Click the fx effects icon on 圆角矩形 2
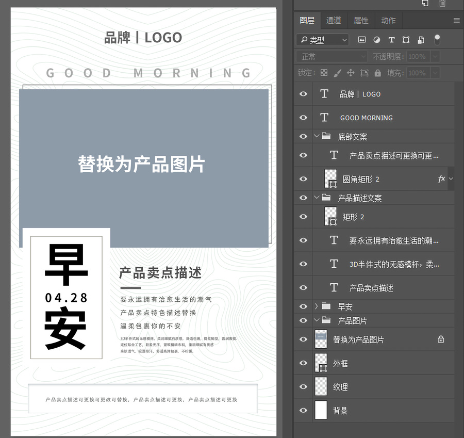Screen dimensions: 464x438 441,179
